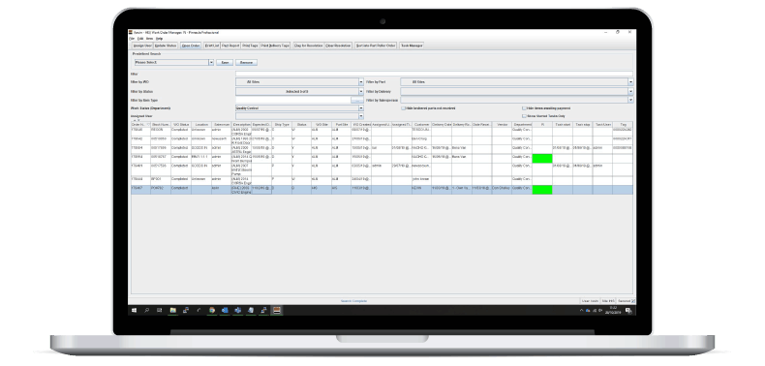Check Show Started Tasks Only
765x366 pixels.
(524, 116)
